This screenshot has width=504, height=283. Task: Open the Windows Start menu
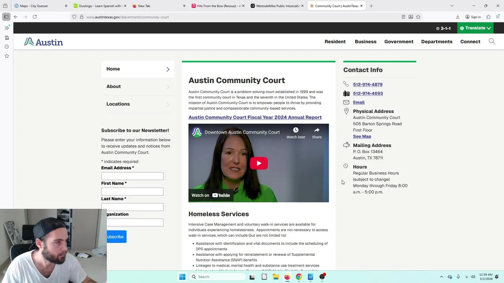(182, 277)
